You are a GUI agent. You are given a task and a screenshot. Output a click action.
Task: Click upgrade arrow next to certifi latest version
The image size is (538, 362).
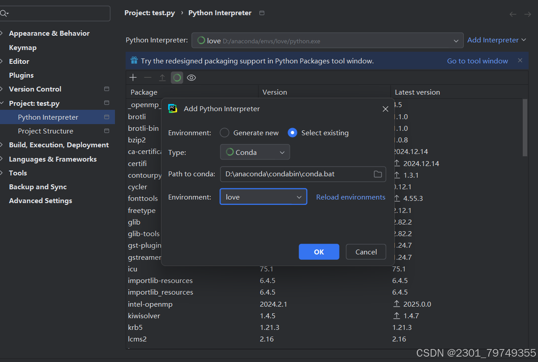click(397, 163)
